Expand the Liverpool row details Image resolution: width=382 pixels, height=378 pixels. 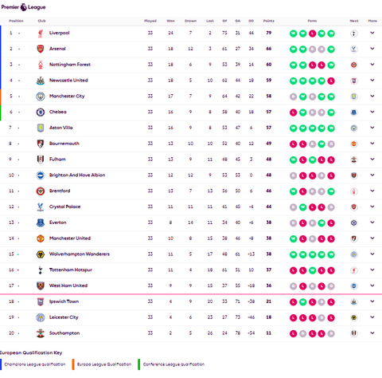[372, 33]
